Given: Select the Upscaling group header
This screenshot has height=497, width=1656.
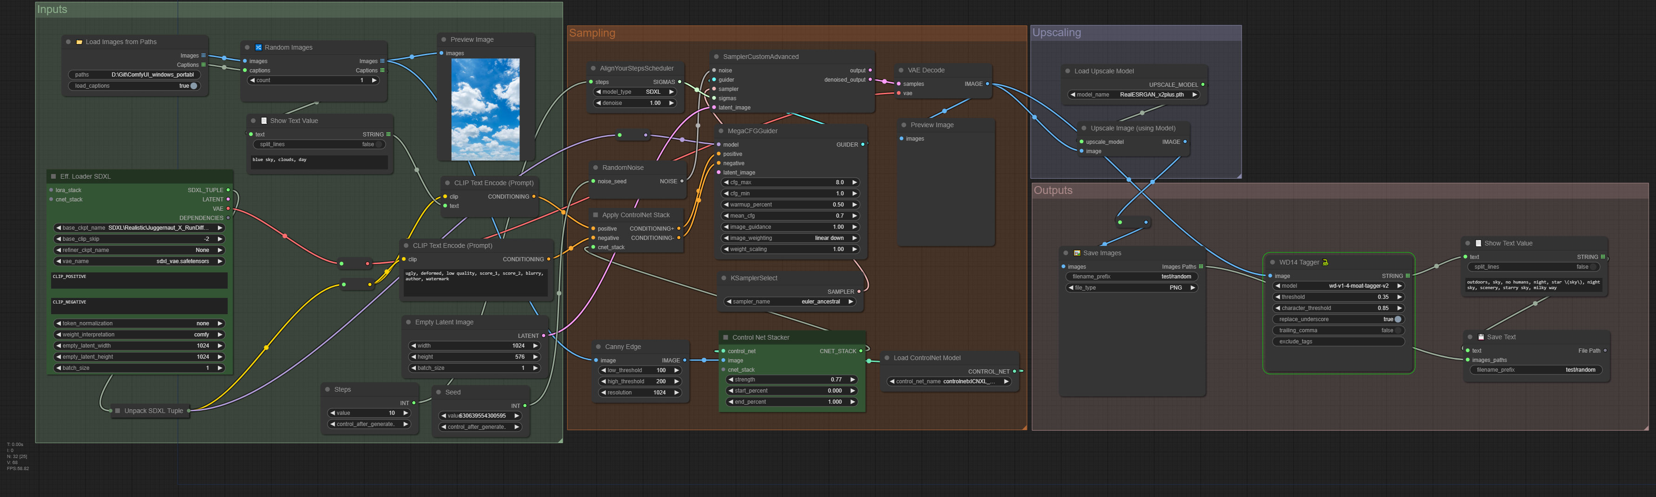Looking at the screenshot, I should pos(1056,33).
